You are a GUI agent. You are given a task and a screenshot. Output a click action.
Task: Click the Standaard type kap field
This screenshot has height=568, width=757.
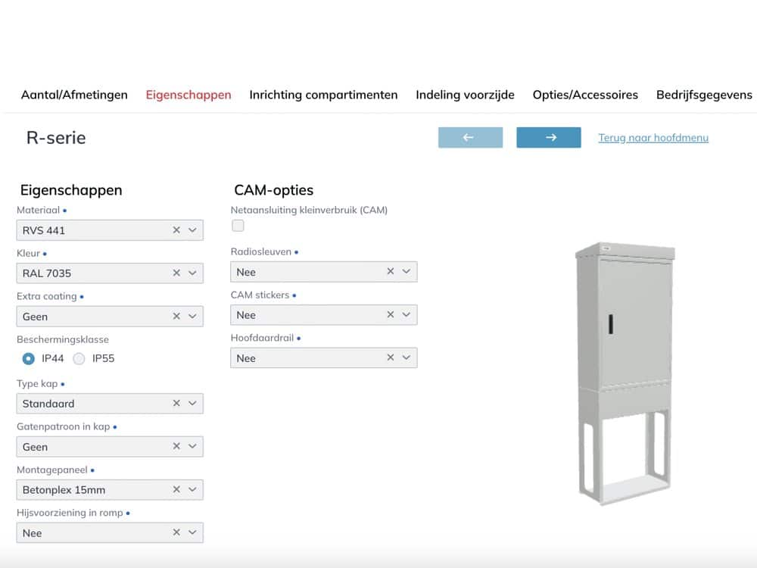pos(110,403)
